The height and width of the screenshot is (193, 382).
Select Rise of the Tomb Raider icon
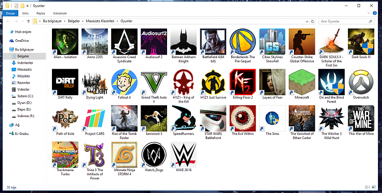tap(124, 119)
